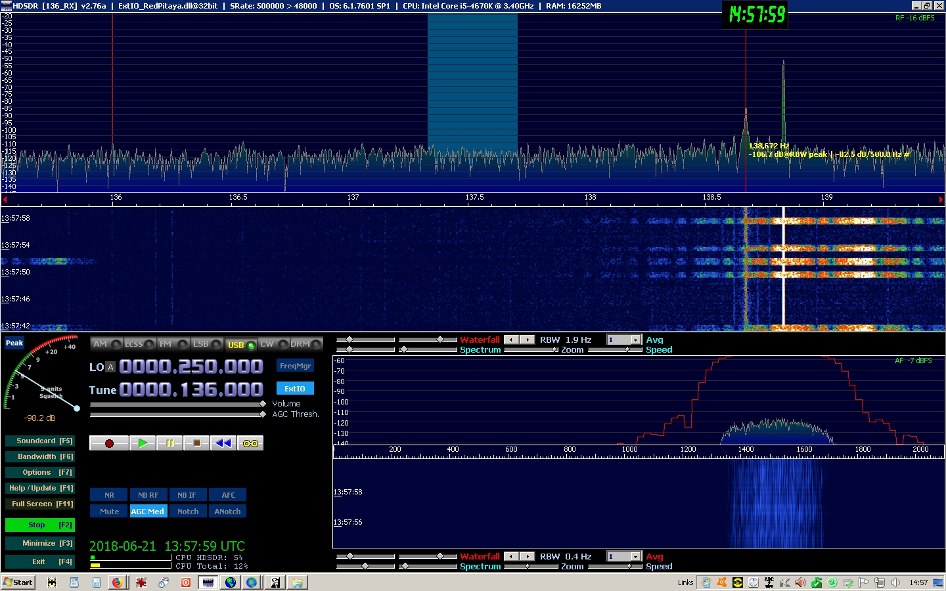
Task: Open Bandwidth [F6] settings
Action: tap(39, 456)
